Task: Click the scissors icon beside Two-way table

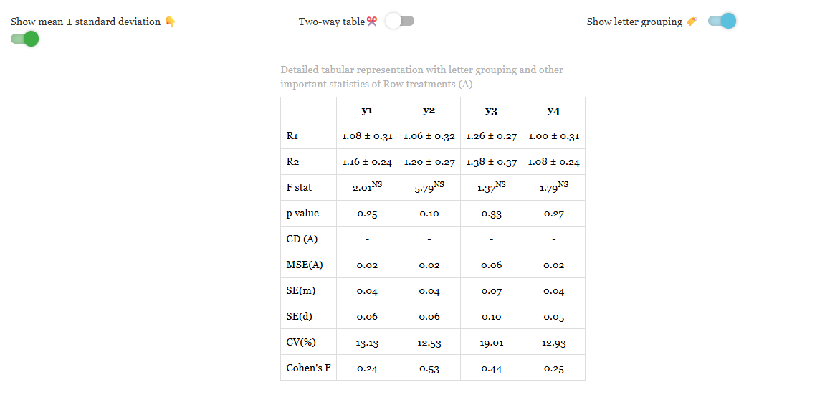Action: [x=372, y=22]
